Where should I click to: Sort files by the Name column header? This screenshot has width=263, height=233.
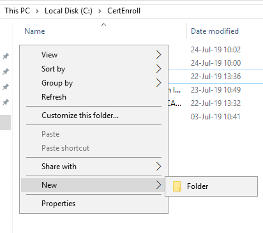pyautogui.click(x=34, y=31)
